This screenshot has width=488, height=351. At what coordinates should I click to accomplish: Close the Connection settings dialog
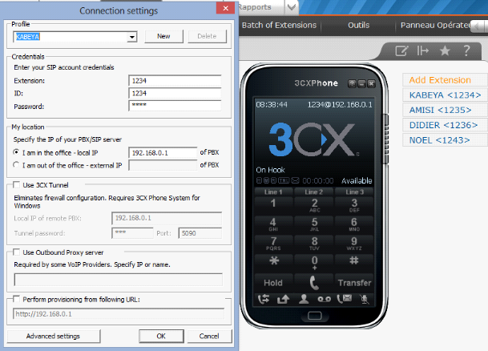226,8
